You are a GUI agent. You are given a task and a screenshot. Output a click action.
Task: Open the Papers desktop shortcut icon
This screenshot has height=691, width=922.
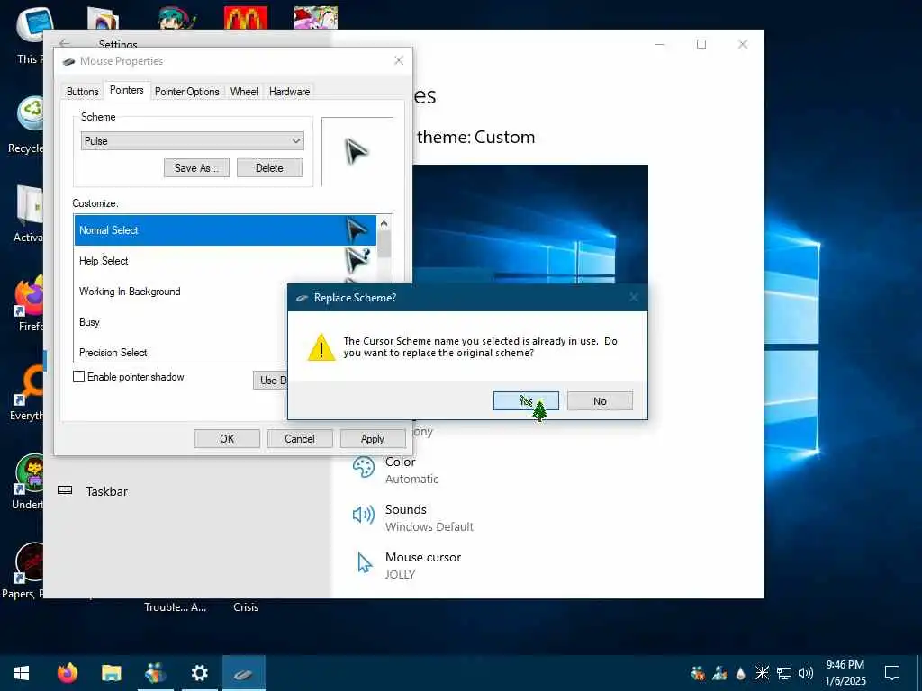tap(23, 570)
